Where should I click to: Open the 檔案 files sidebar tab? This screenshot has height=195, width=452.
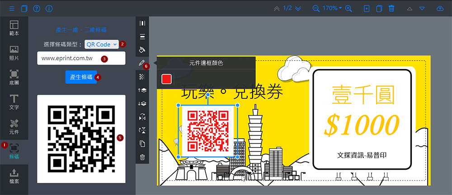(14, 176)
